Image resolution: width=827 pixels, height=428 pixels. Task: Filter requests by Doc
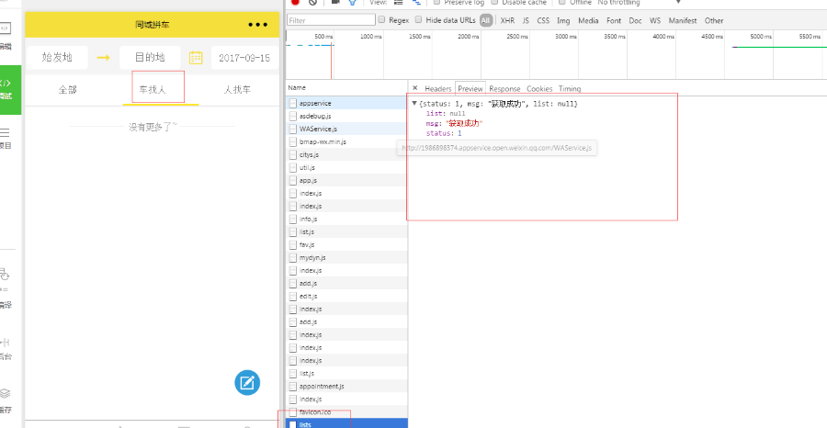coord(636,20)
